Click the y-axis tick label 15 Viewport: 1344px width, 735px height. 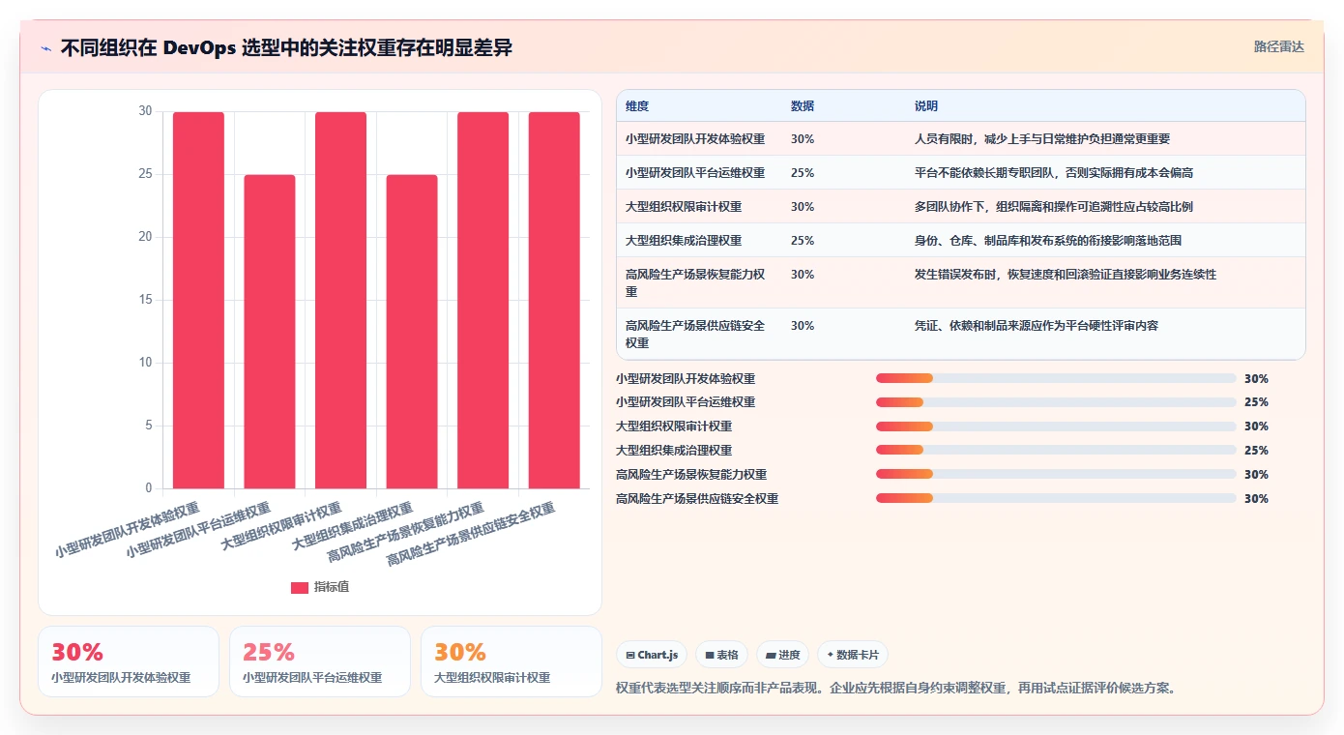(x=146, y=300)
